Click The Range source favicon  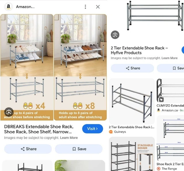pos(158,169)
